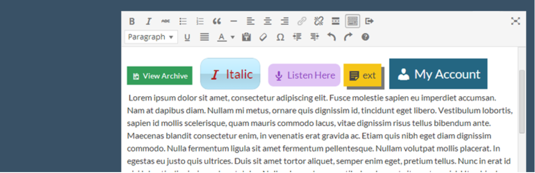Enter distraction-free fullscreen mode
The image size is (535, 173).
point(515,21)
